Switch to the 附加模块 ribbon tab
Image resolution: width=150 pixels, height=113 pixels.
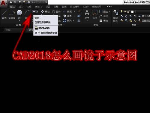pyautogui.click(x=75, y=7)
